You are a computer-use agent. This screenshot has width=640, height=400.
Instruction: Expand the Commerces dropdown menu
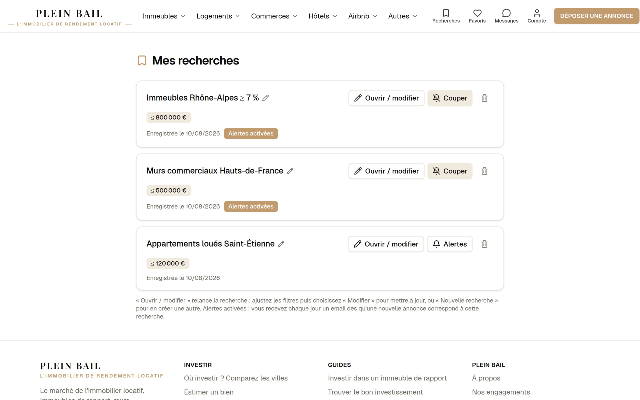(274, 16)
